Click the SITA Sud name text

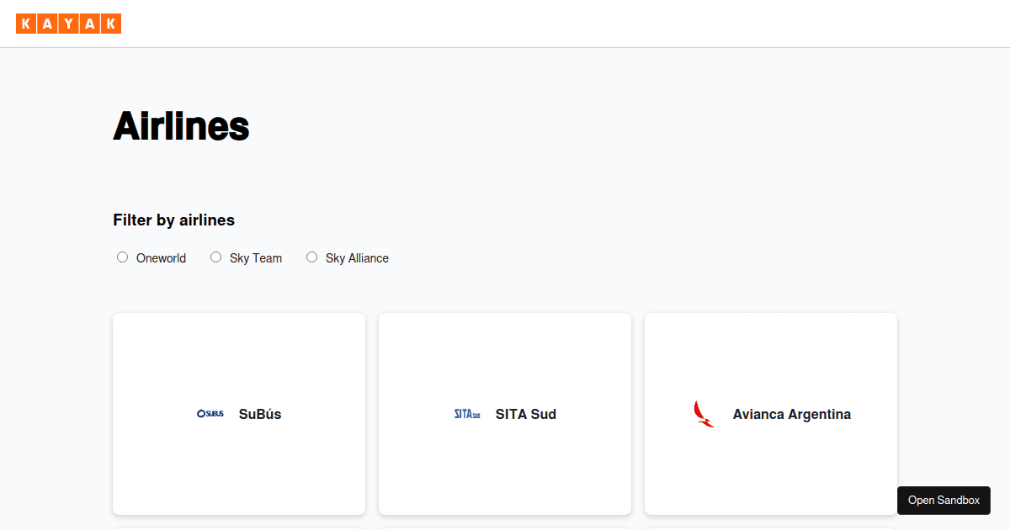click(x=526, y=414)
